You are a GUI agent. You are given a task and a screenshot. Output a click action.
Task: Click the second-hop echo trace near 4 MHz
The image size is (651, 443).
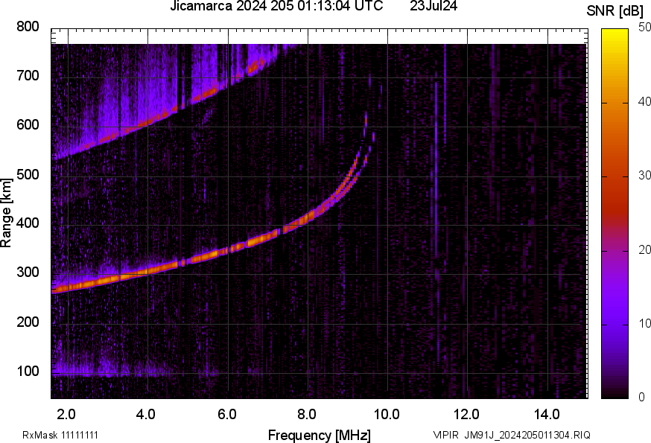click(x=147, y=122)
